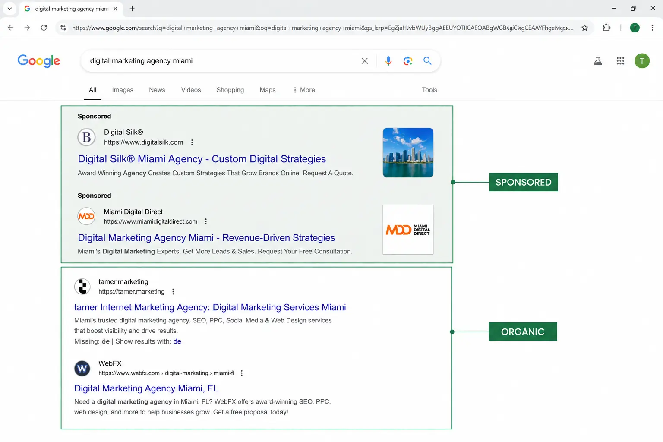Viewport: 663px width, 442px height.
Task: Open site information icon in address bar
Action: pos(63,28)
